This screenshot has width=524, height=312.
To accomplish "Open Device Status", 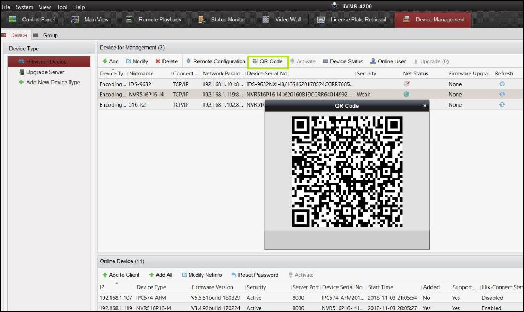I will tap(343, 61).
